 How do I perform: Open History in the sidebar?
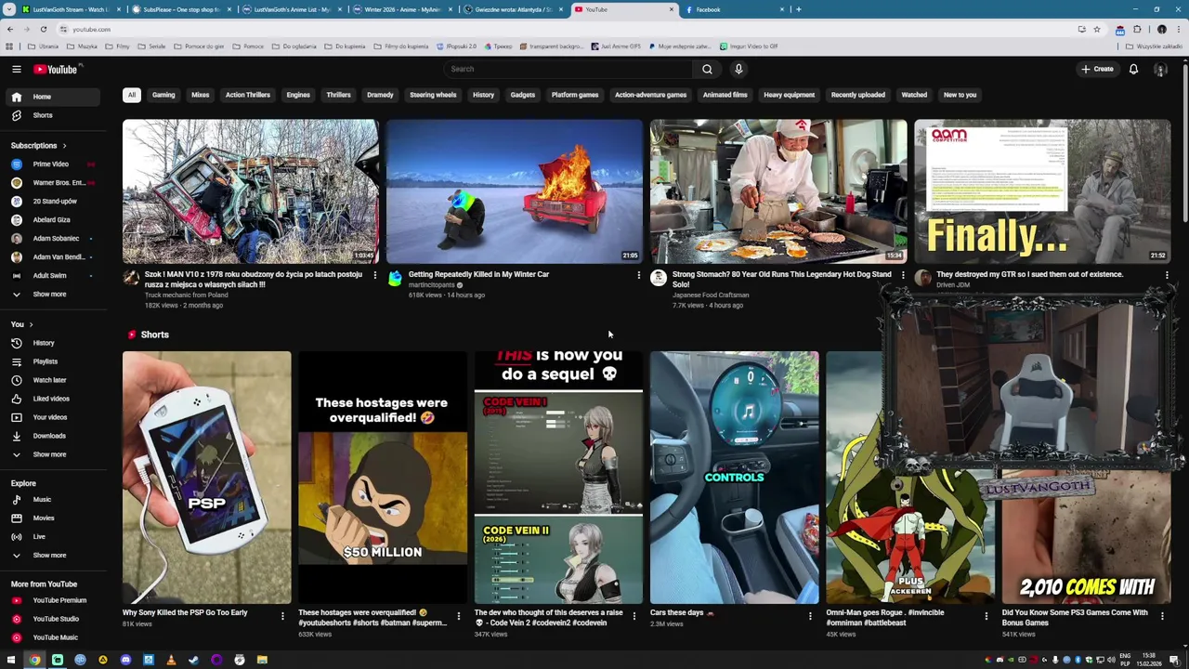pyautogui.click(x=54, y=343)
